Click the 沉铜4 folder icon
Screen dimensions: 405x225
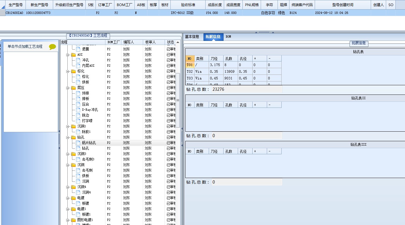[73, 187]
